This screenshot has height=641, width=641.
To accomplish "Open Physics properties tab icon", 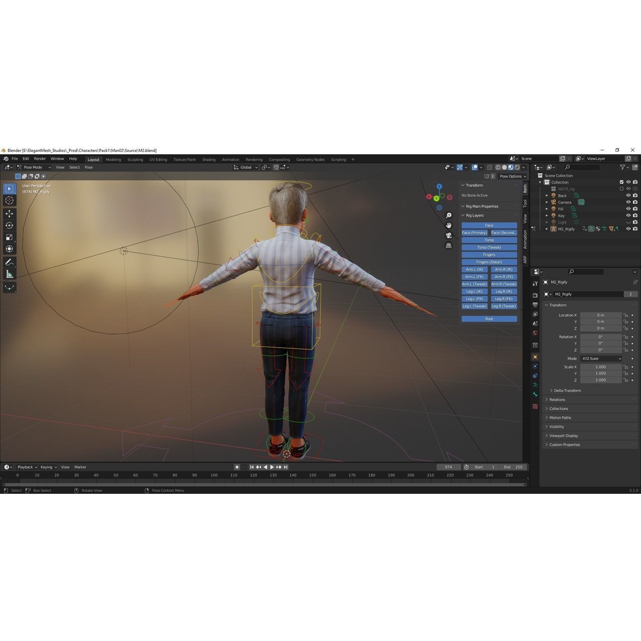I will point(535,366).
